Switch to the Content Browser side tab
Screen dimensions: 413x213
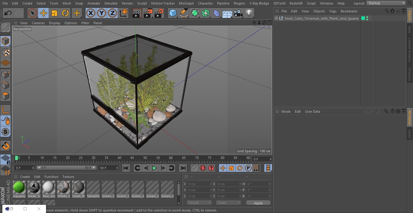[410, 50]
